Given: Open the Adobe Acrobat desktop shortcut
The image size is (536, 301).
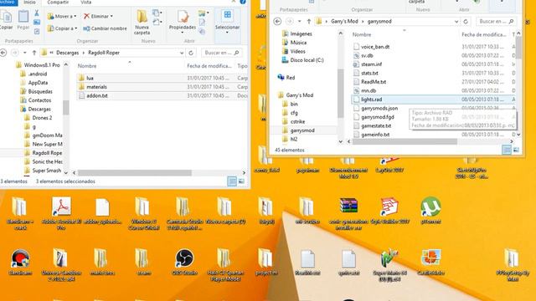Looking at the screenshot, I should point(61,213).
